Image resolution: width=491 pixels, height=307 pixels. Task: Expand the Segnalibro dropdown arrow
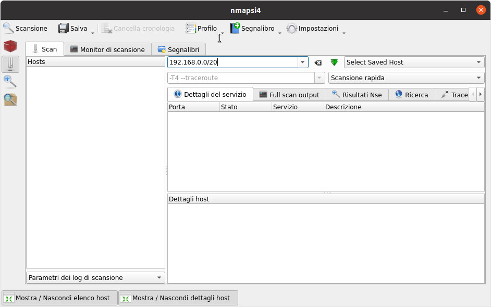click(x=280, y=32)
